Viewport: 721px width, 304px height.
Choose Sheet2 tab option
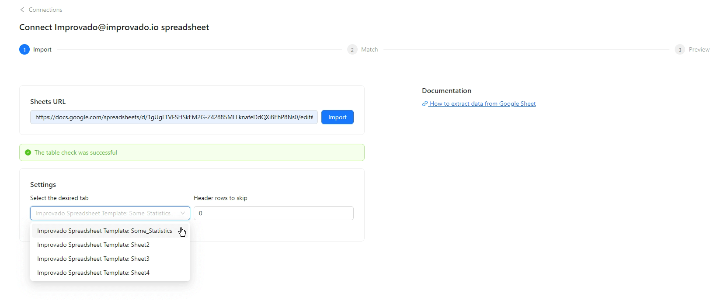(110, 245)
